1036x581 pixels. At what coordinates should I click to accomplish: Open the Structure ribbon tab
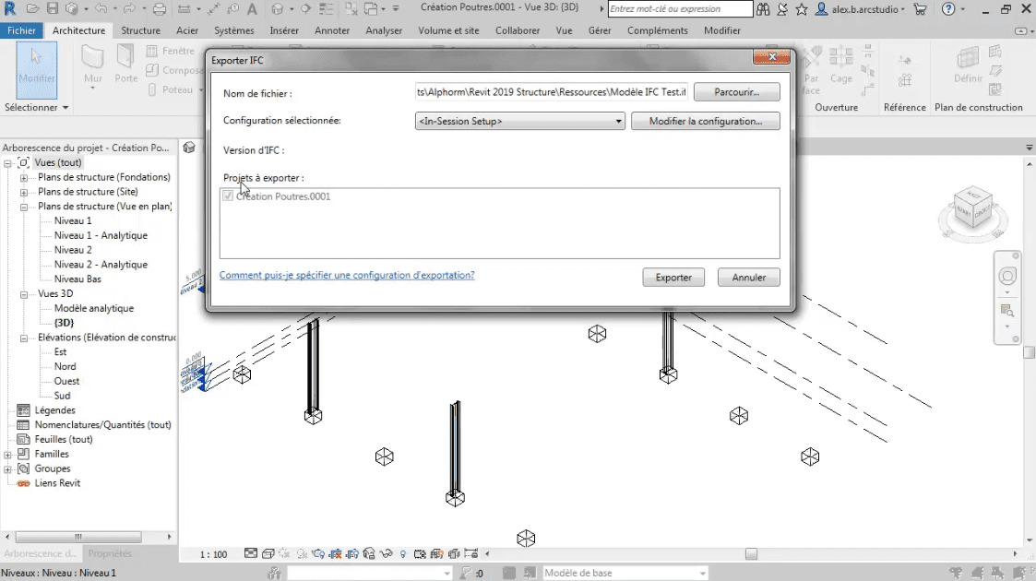click(x=140, y=30)
